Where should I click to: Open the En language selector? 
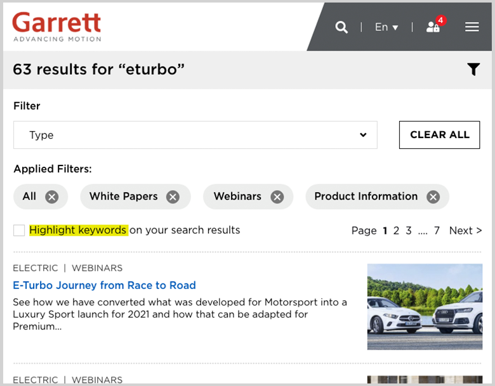386,27
